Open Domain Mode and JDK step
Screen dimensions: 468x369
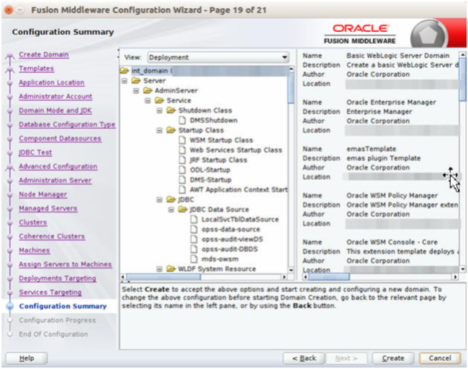tap(55, 110)
